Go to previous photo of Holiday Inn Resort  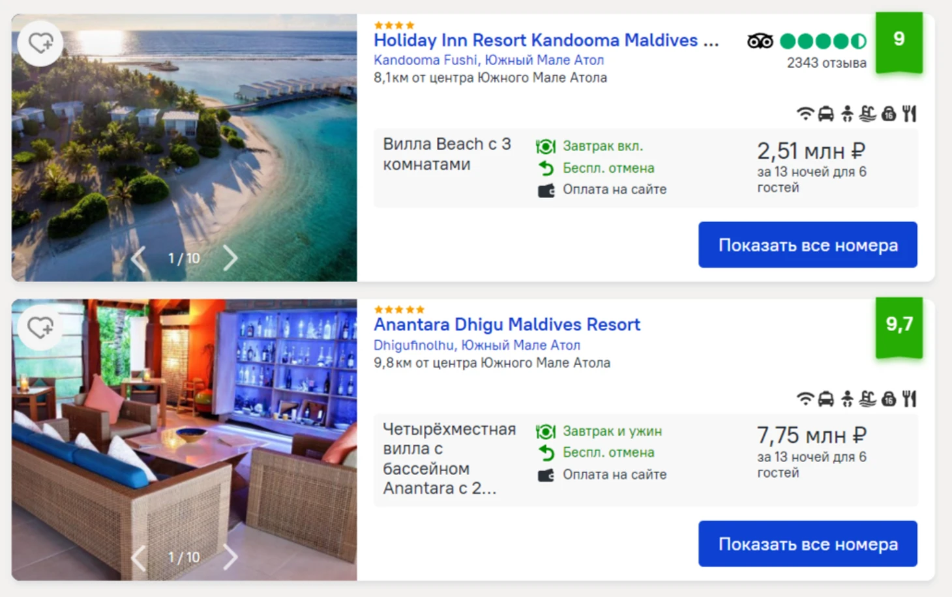138,259
